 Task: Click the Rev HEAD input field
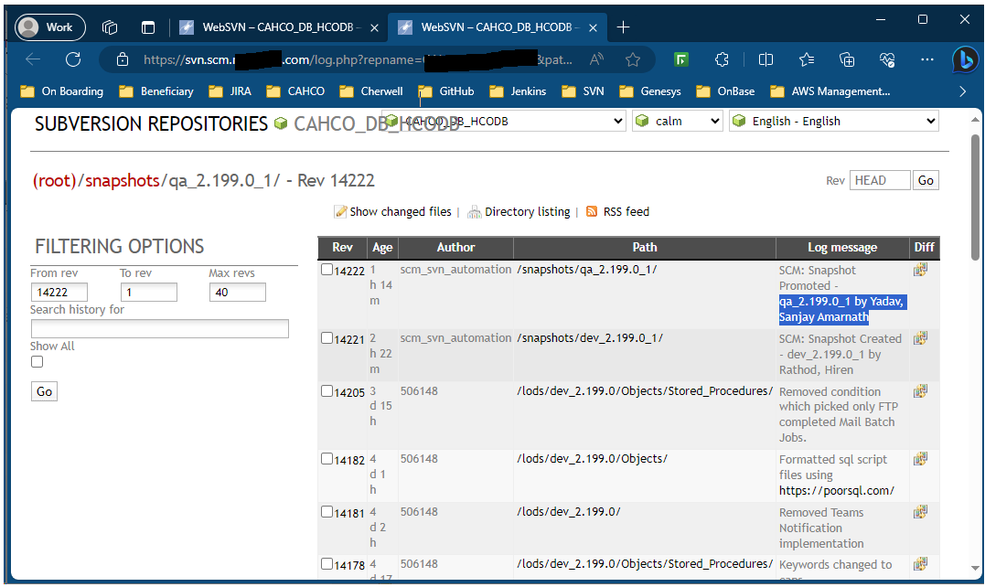coord(880,181)
